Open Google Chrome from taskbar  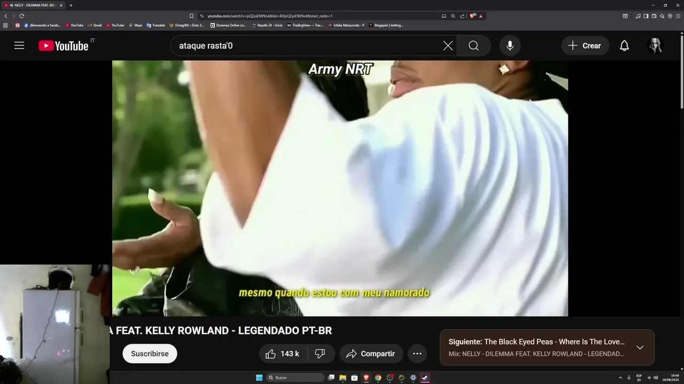(378, 378)
